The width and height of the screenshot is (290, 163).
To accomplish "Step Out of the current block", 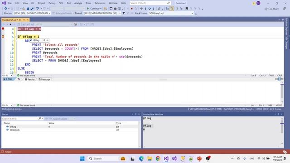I will click(154, 9).
